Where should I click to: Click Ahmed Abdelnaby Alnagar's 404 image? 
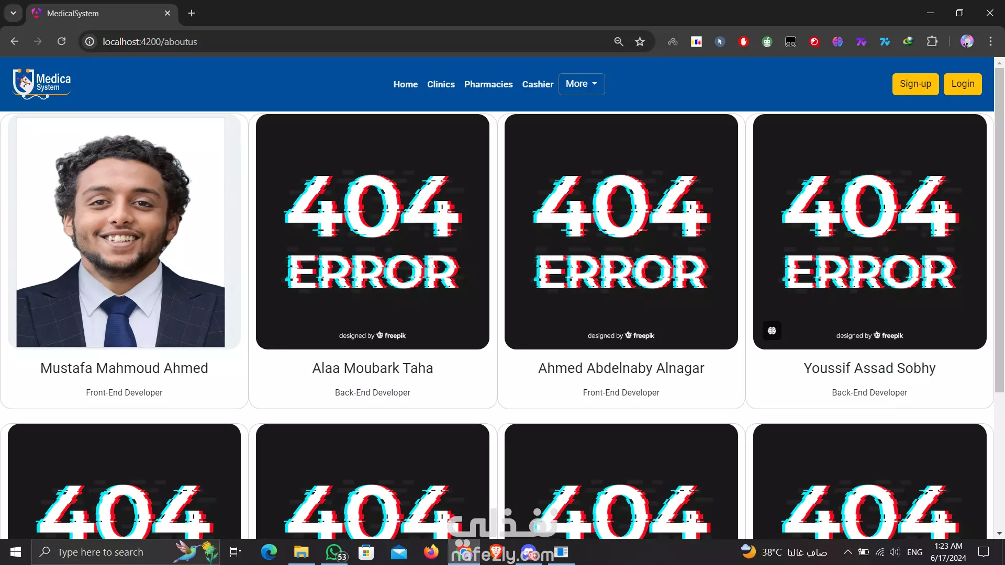(x=621, y=232)
